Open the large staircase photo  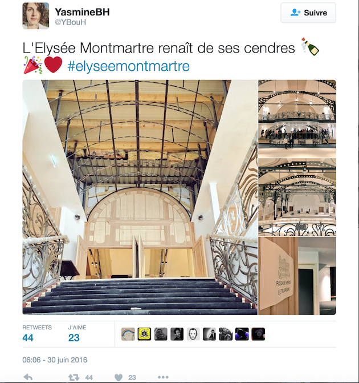[x=140, y=197]
